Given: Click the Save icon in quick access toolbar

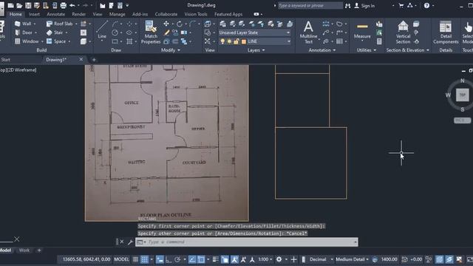Looking at the screenshot, I should click(28, 5).
